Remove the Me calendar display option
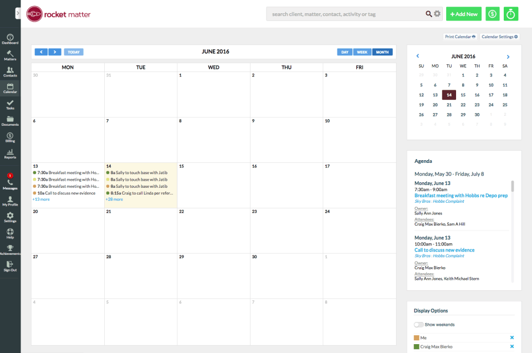The image size is (532, 353). coord(511,337)
